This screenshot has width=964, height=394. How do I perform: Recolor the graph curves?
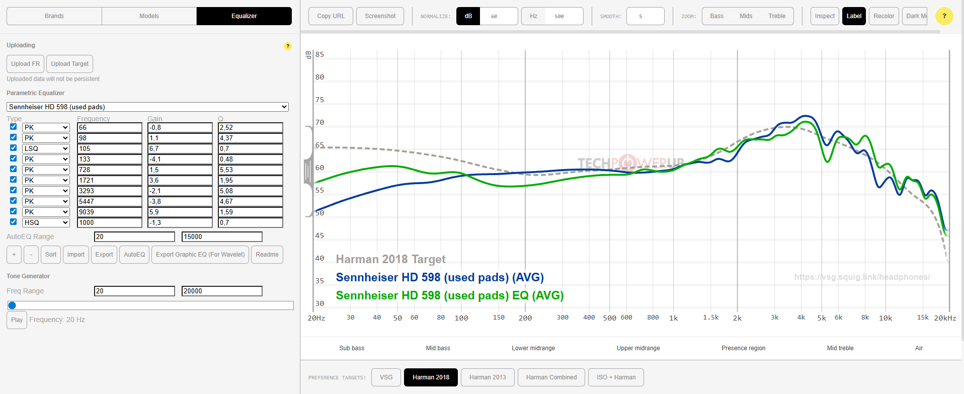point(884,16)
